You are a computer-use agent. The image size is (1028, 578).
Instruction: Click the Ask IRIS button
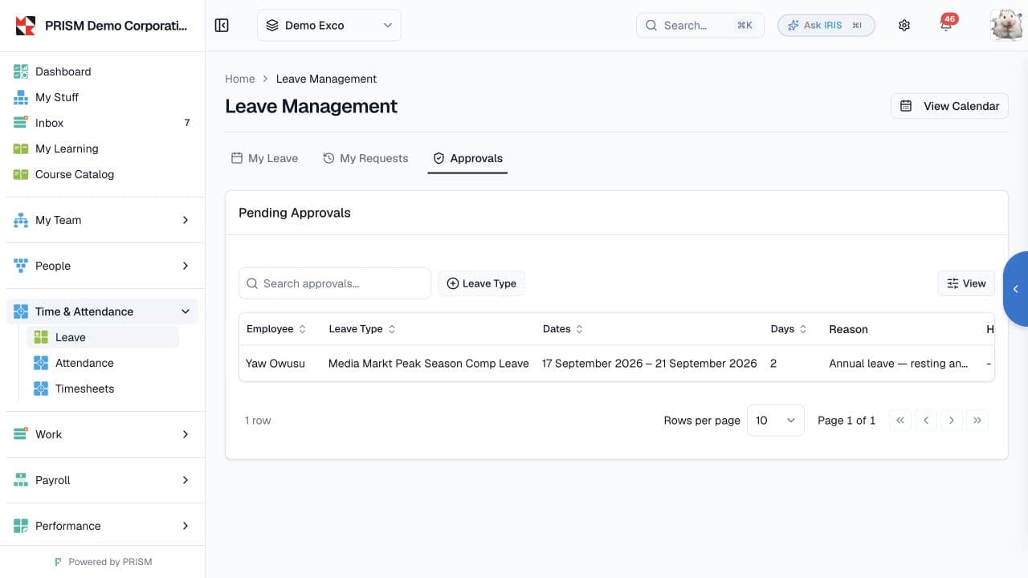coord(826,26)
